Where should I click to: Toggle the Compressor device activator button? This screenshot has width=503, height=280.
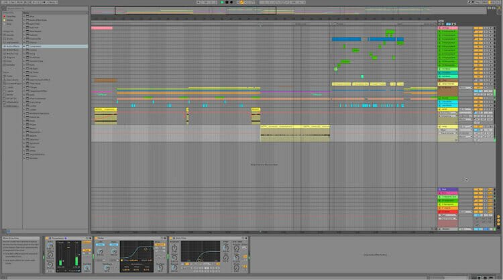[48, 237]
